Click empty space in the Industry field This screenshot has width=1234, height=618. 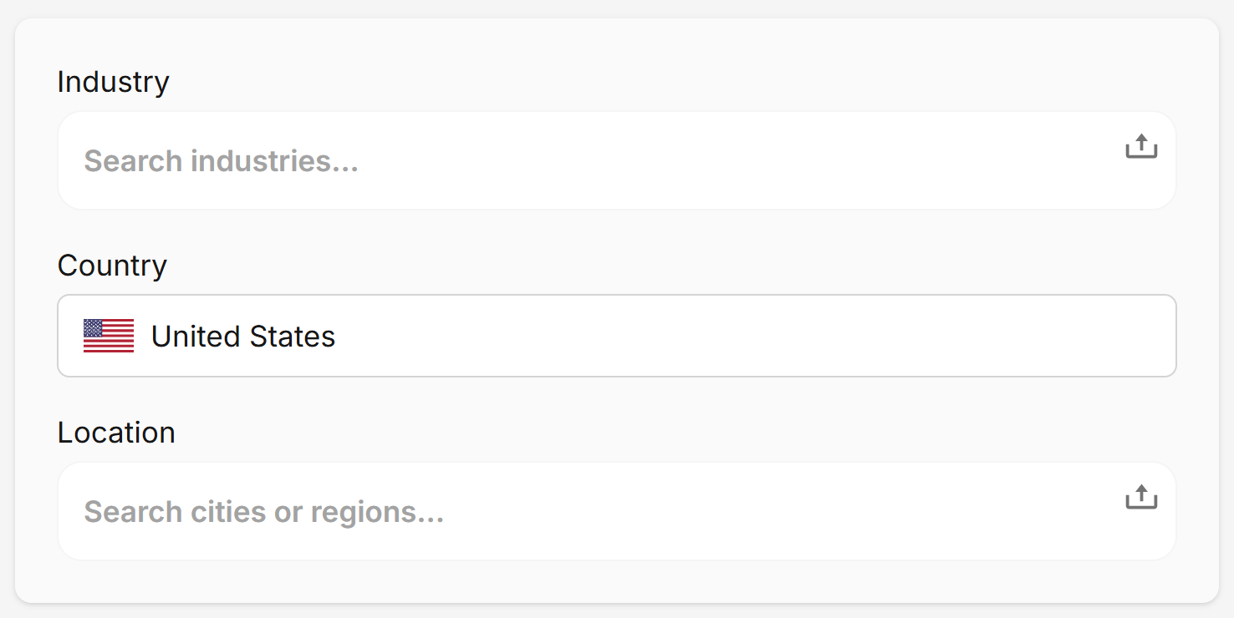(x=711, y=160)
